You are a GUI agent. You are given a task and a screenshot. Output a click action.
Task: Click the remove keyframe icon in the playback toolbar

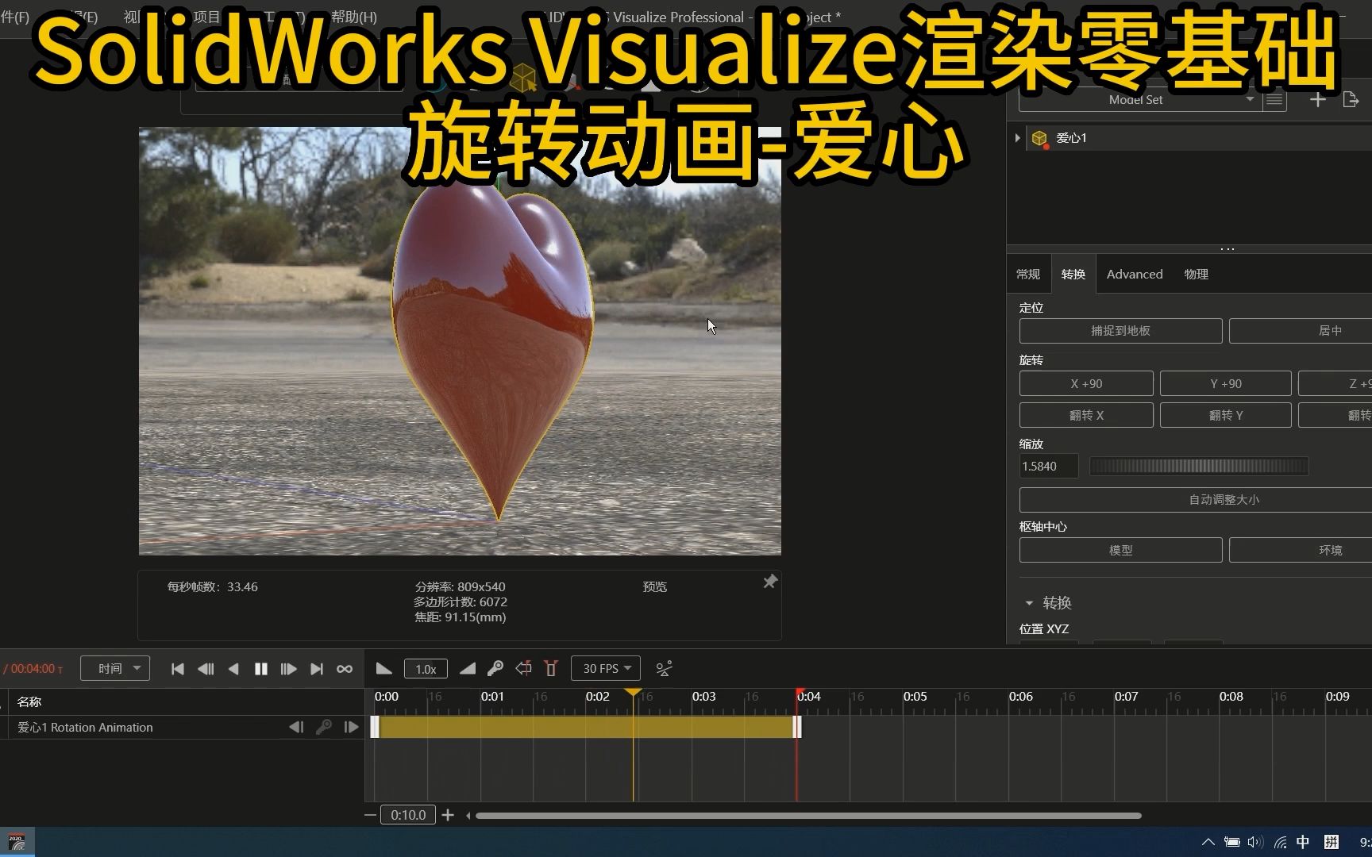523,668
